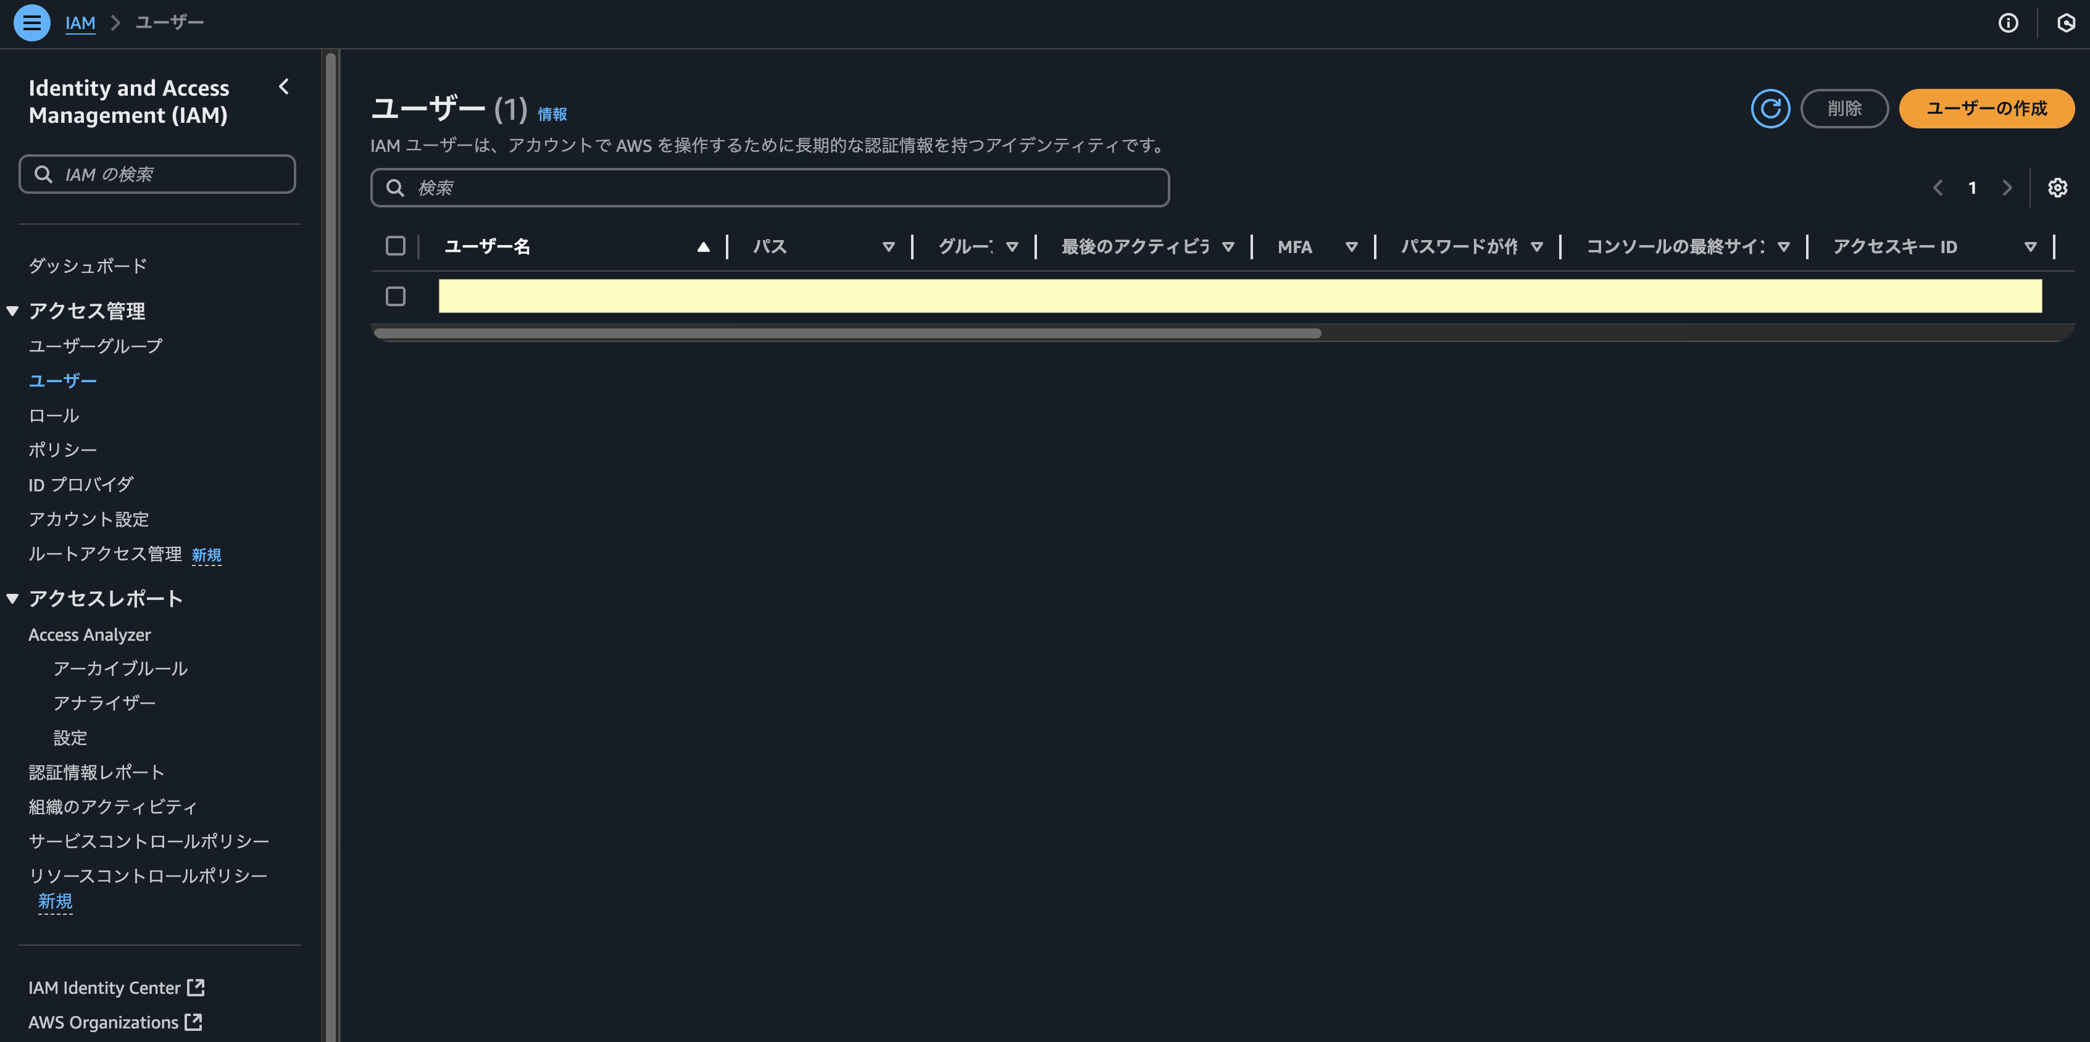The height and width of the screenshot is (1042, 2090).
Task: Select the checkbox for the first user row
Action: (395, 296)
